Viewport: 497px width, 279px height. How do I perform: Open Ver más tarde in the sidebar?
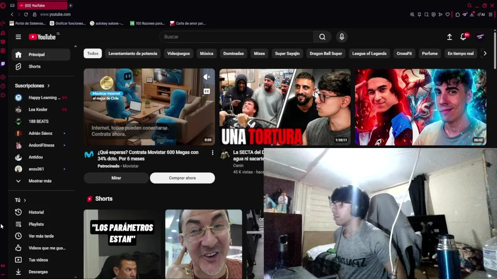(41, 236)
